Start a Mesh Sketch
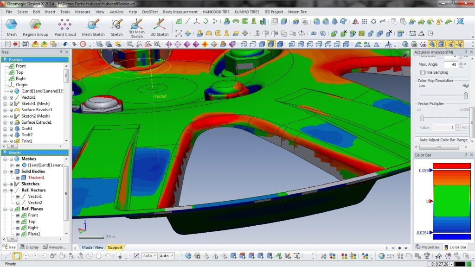The image size is (475, 267). click(93, 27)
